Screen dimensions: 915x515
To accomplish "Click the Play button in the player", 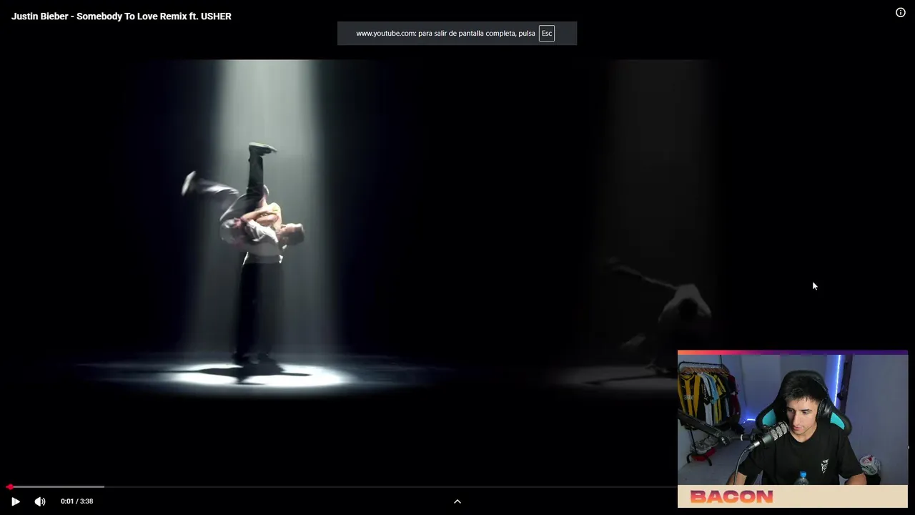I will pos(16,501).
